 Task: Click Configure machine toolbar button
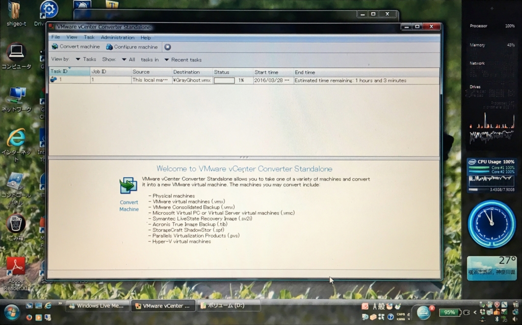coord(132,47)
